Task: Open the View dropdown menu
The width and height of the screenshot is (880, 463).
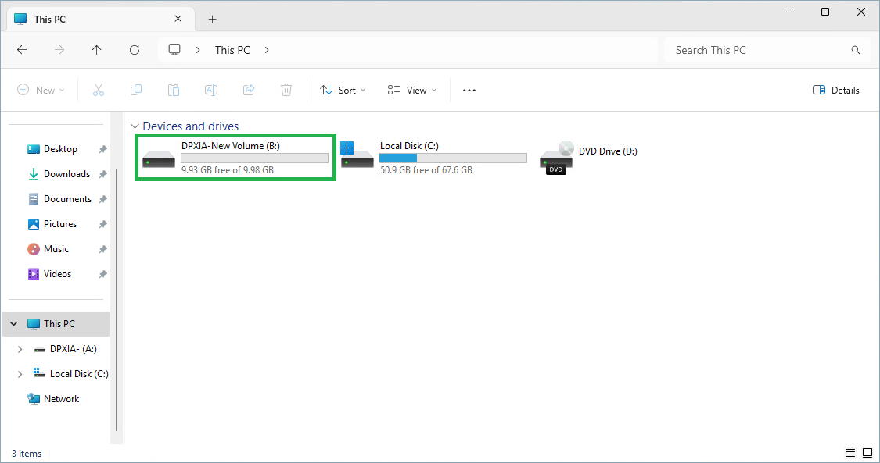Action: click(x=412, y=91)
